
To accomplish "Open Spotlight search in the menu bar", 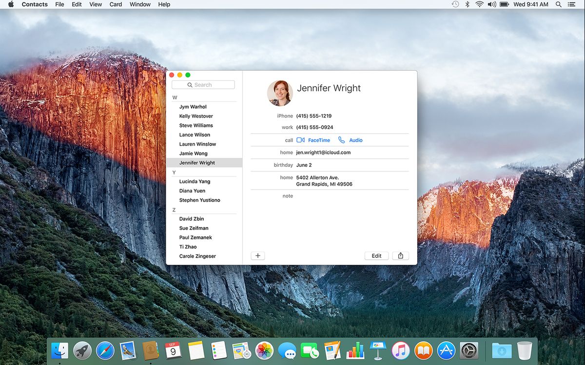I will pyautogui.click(x=558, y=4).
